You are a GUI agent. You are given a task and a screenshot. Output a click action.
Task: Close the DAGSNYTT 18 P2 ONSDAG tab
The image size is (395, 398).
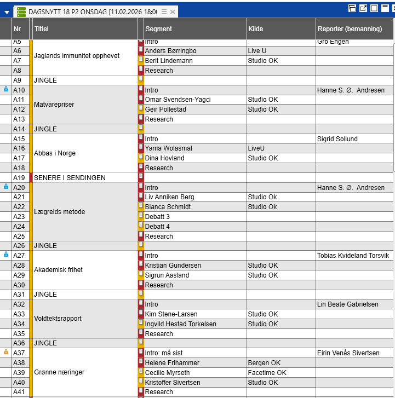[x=173, y=11]
